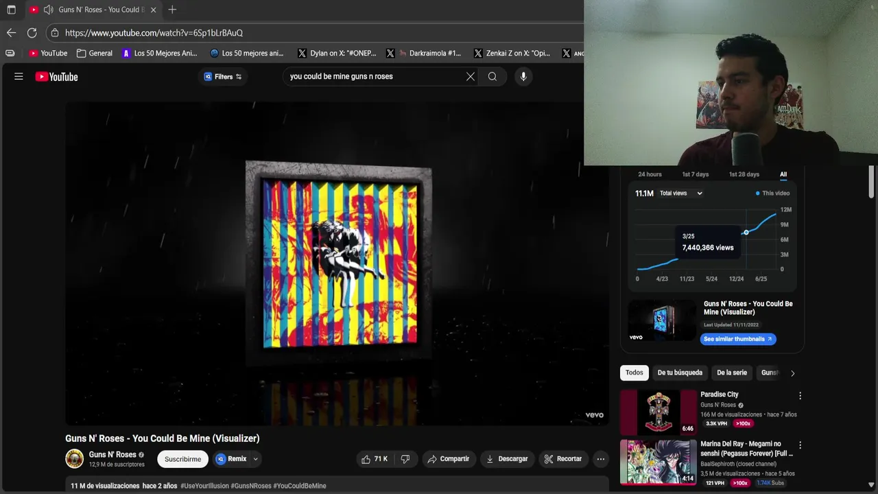Click the 3/25 data point on views chart
Screen dimensions: 878x494
(x=746, y=233)
